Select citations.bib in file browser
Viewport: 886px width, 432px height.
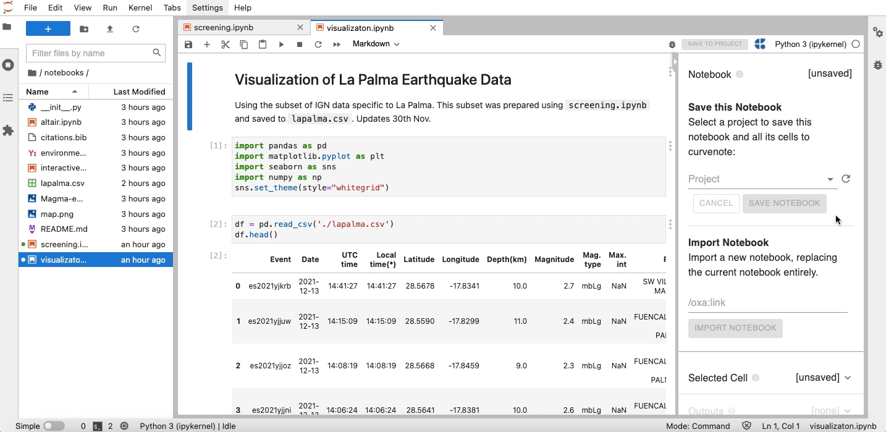pyautogui.click(x=96, y=137)
